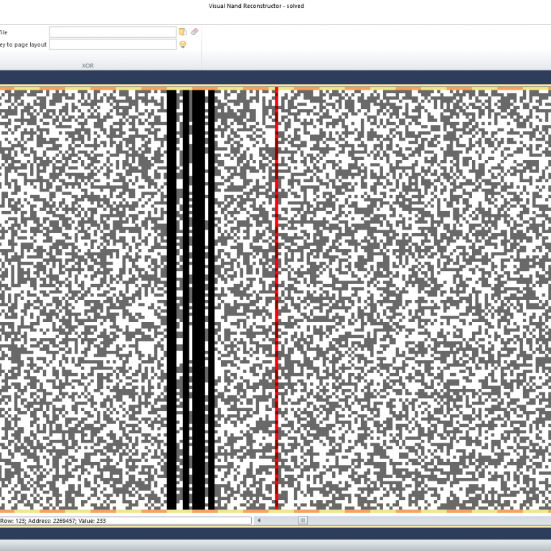Click the orange-yellow ruler strip above bitmap
The height and width of the screenshot is (551, 551).
[359, 88]
